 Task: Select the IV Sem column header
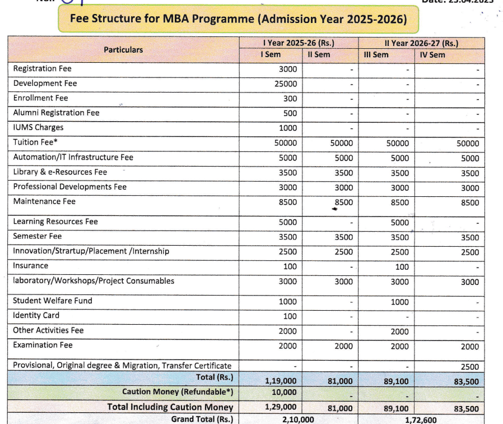click(432, 55)
